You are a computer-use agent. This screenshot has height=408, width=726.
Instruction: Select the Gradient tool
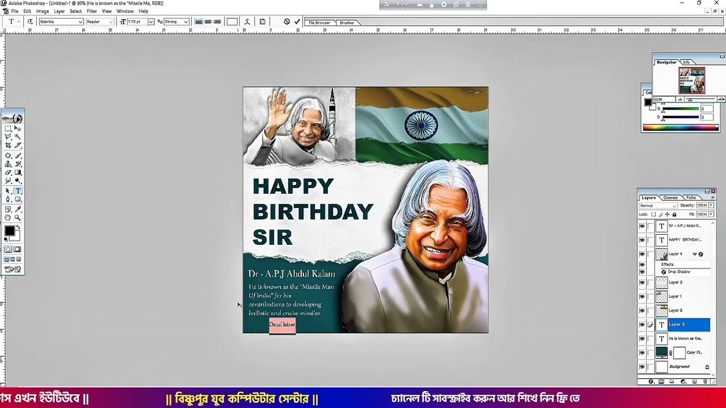click(x=18, y=172)
